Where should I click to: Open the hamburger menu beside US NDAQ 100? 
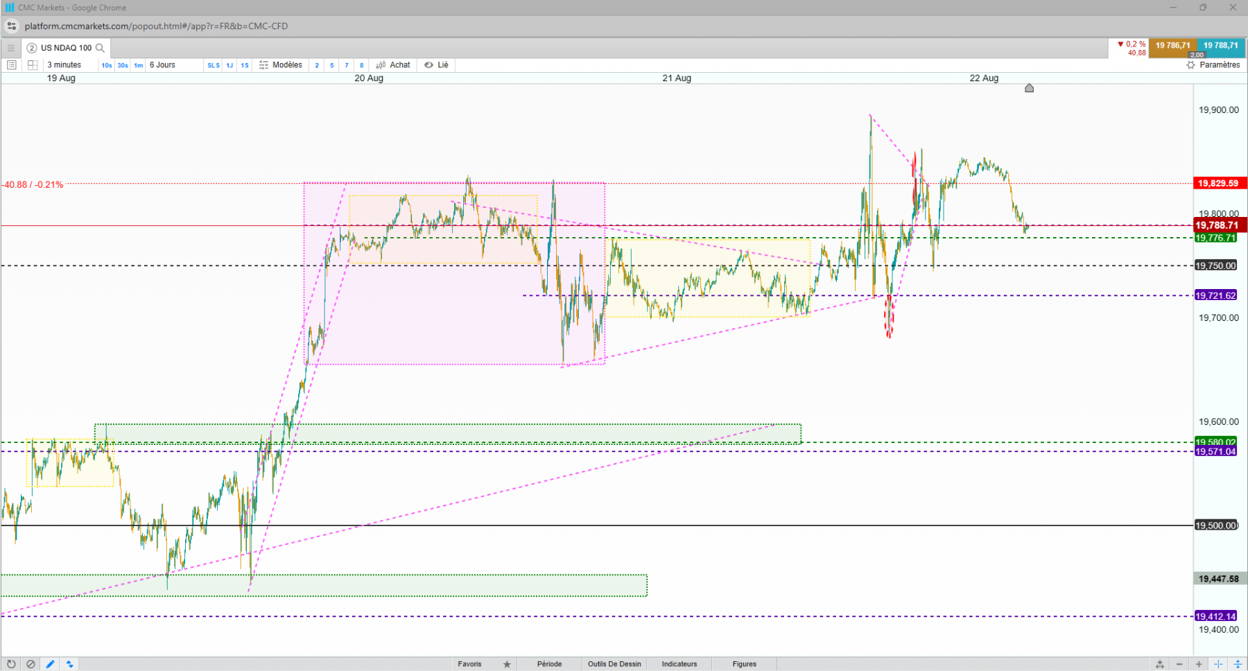coord(11,48)
